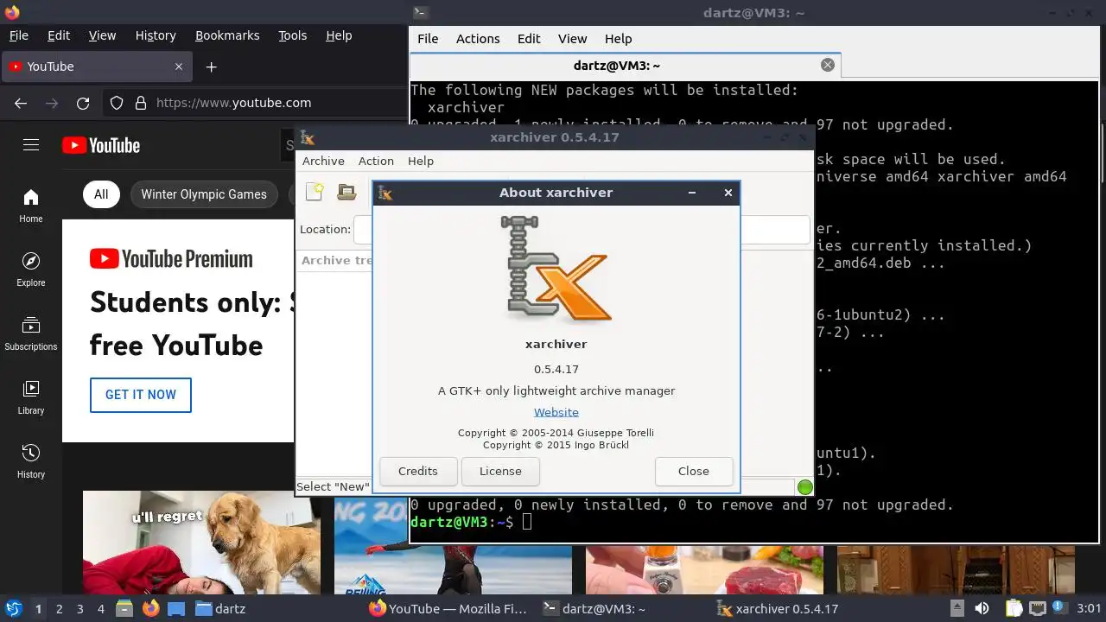Switch to workspace 3 on taskbar
The image size is (1106, 622).
click(79, 608)
